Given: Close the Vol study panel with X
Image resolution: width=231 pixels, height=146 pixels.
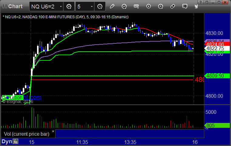Looking at the screenshot, I should tap(53, 131).
